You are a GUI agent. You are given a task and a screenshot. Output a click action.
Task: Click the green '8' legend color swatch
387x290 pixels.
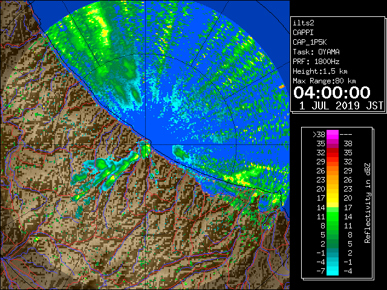pyautogui.click(x=333, y=225)
